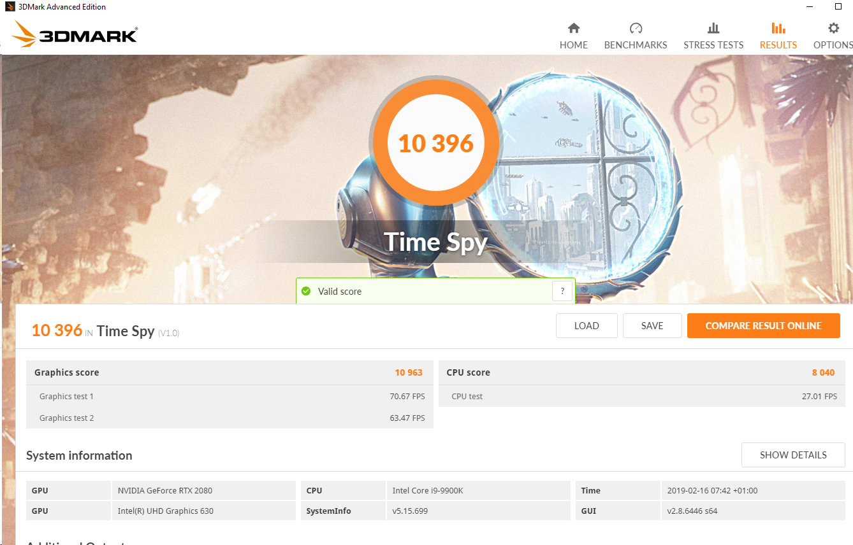Click the 3DMark logo in the header
Viewport: 853px width, 545px height.
tap(75, 35)
